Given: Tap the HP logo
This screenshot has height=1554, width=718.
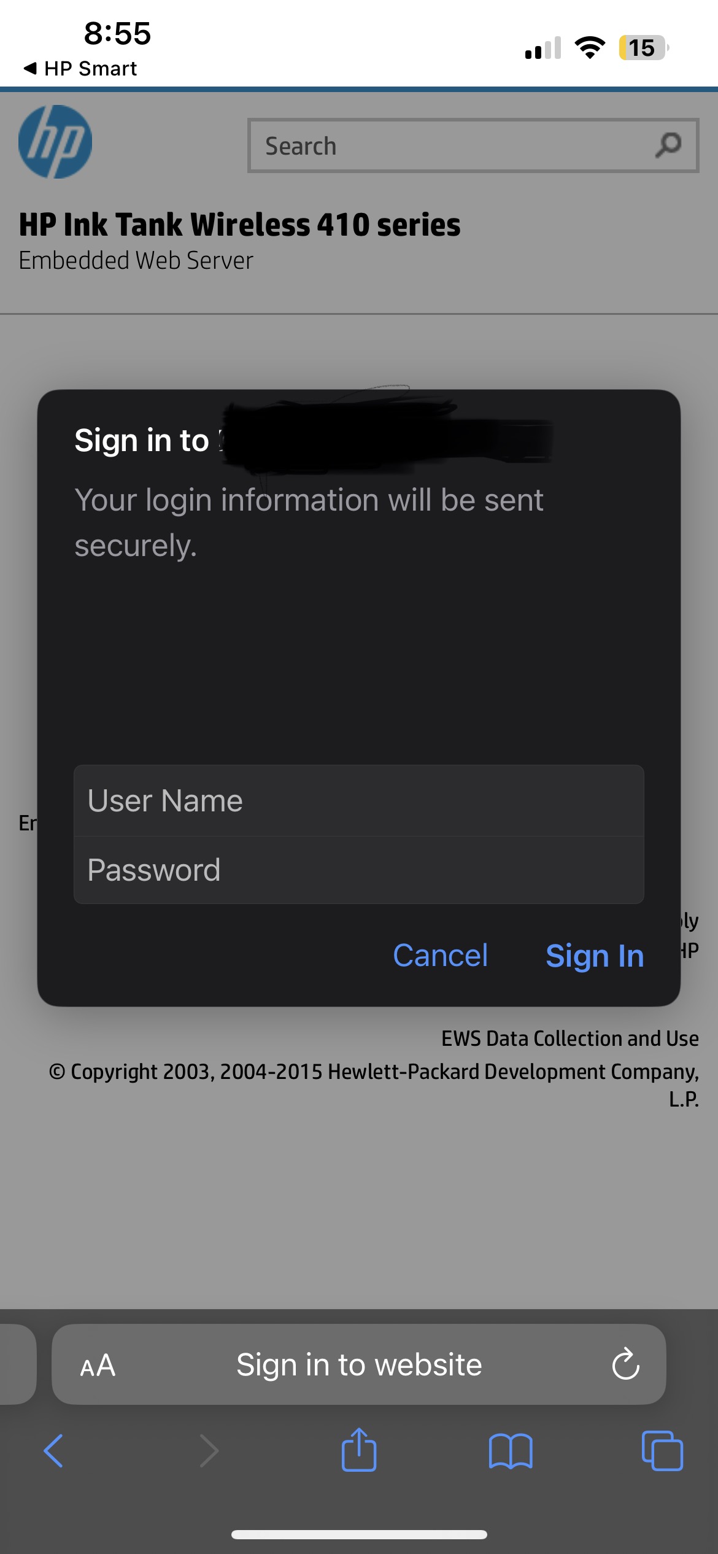Looking at the screenshot, I should pyautogui.click(x=55, y=141).
